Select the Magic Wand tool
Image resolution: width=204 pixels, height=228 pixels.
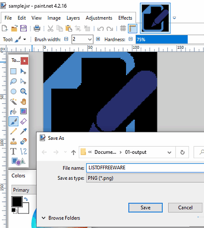coord(14,101)
